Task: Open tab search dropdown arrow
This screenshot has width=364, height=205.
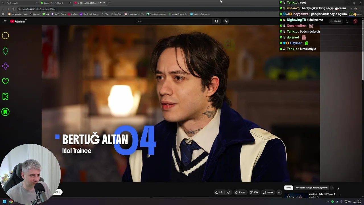Action: pos(3,3)
